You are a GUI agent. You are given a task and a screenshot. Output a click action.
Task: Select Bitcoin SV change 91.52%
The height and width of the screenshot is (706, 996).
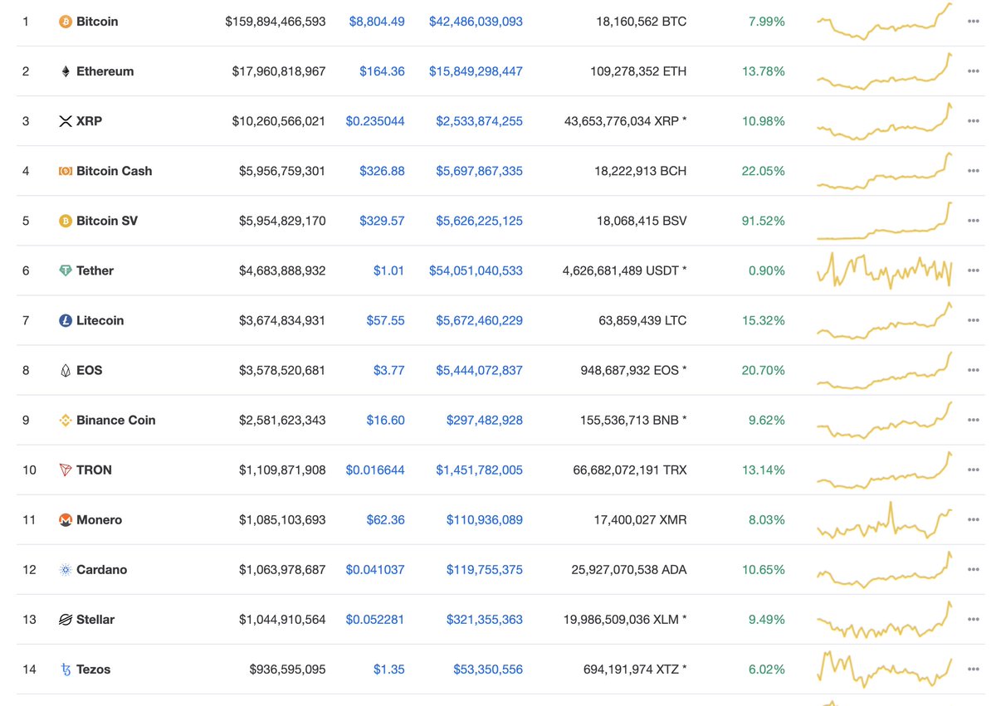[763, 221]
